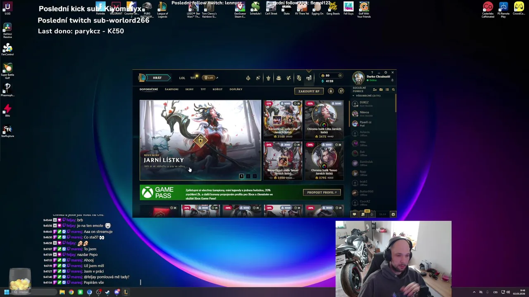Select offline friend Bambulak
This screenshot has width=529, height=297.
pyautogui.click(x=372, y=163)
